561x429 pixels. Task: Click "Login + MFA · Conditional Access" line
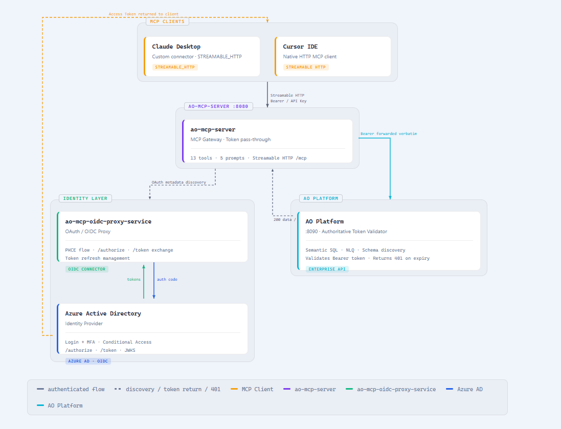108,342
